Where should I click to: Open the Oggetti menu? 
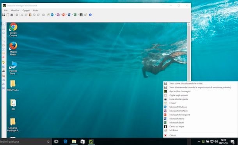[26, 10]
